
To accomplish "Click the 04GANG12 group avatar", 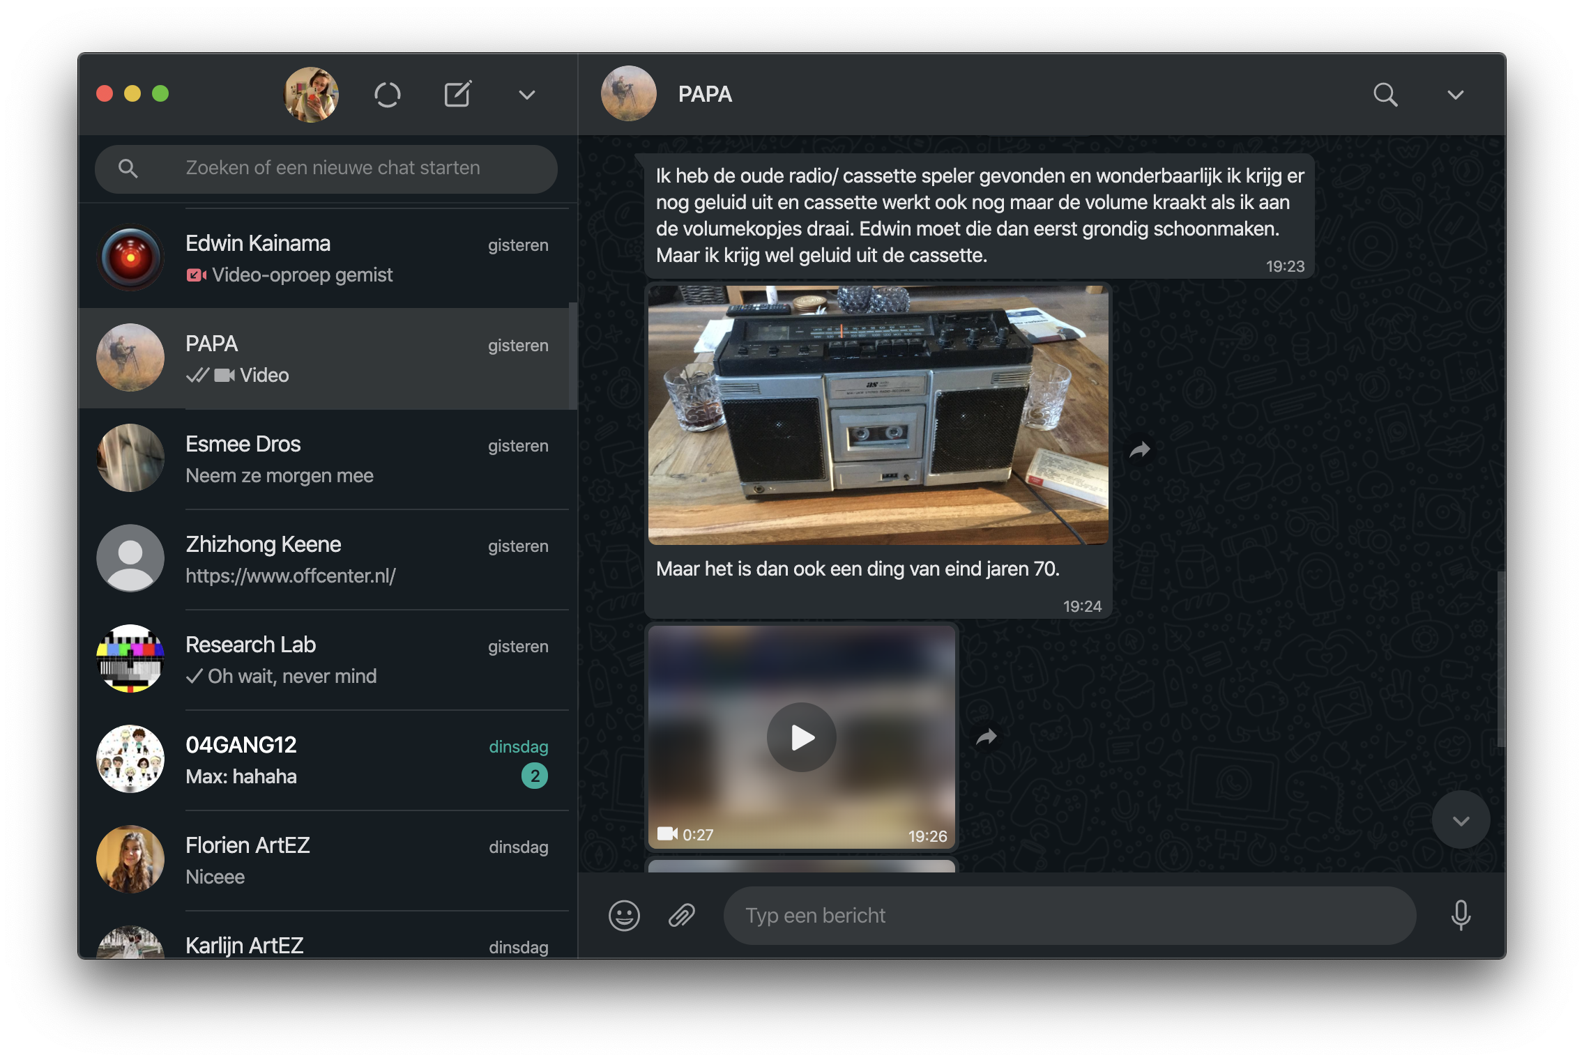I will [x=130, y=759].
